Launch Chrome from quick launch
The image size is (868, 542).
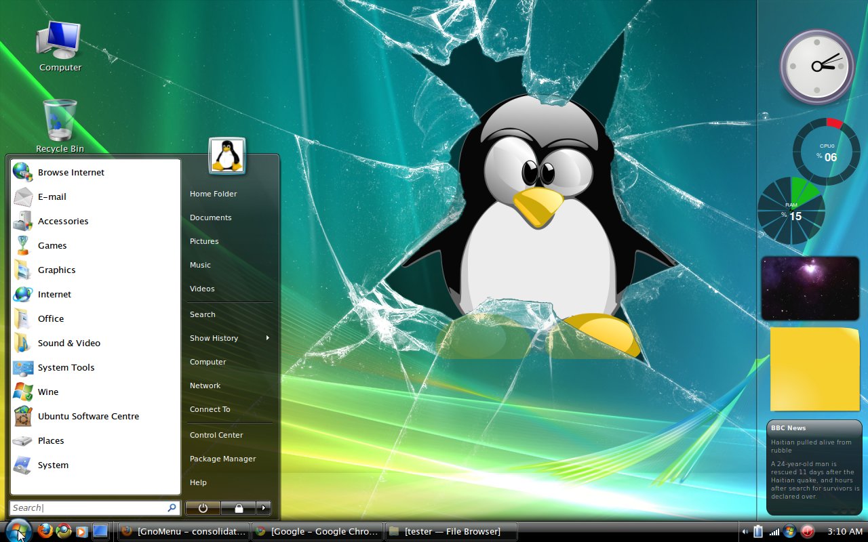pyautogui.click(x=64, y=531)
